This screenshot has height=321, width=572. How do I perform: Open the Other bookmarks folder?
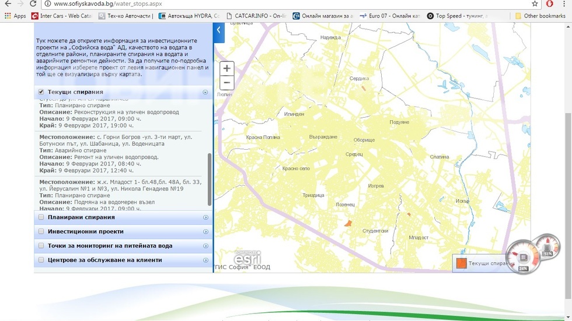pyautogui.click(x=540, y=16)
